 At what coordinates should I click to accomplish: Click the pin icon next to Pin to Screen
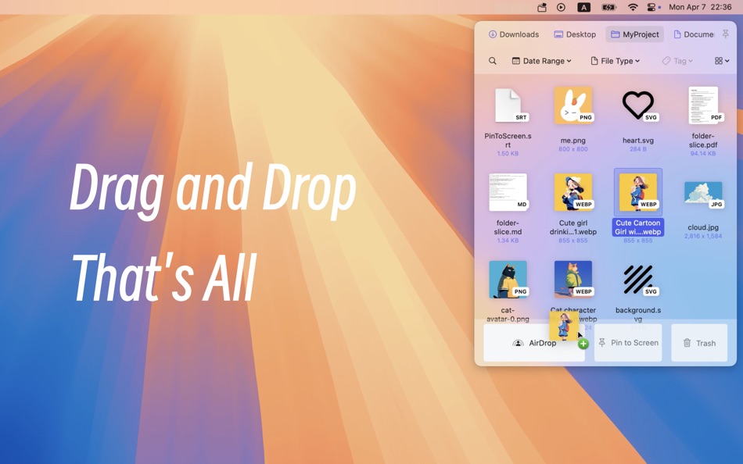tap(601, 342)
